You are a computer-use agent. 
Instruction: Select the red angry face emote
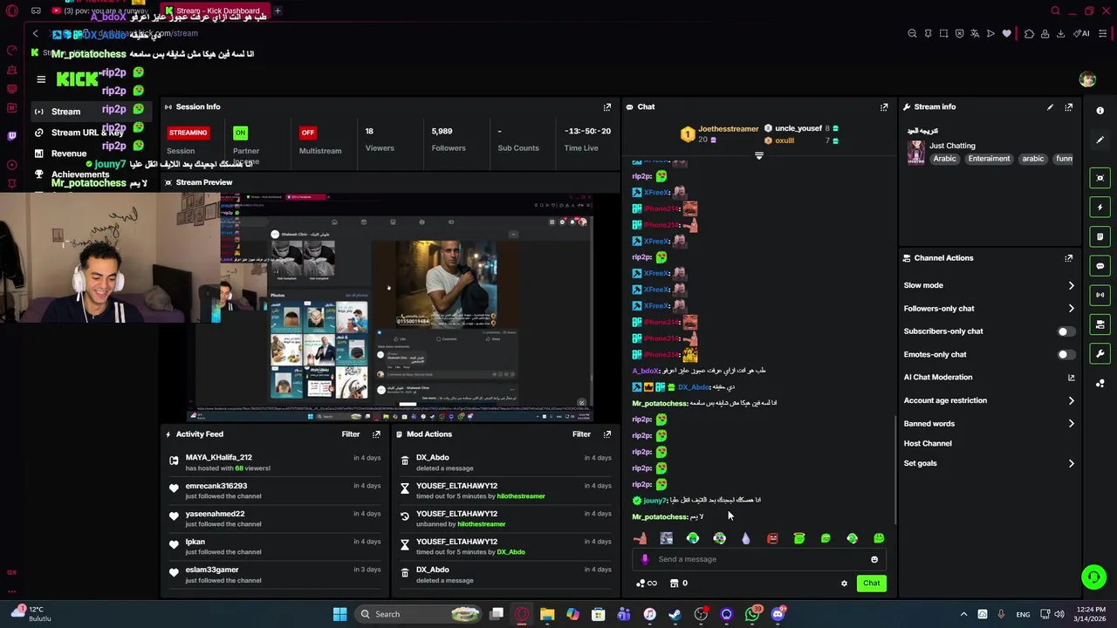click(x=772, y=539)
